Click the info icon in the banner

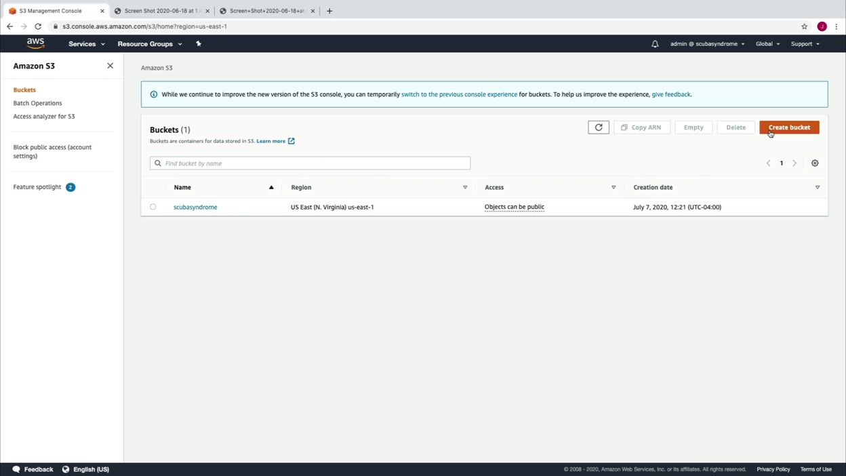154,94
